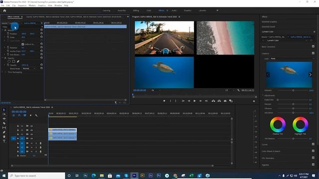Open the File menu
The width and height of the screenshot is (319, 179).
pyautogui.click(x=2, y=5)
